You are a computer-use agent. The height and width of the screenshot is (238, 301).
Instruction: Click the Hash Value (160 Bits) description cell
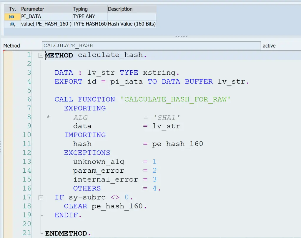132,24
